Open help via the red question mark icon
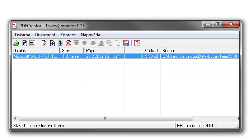Viewport: 249px width, 140px height. tap(137, 43)
